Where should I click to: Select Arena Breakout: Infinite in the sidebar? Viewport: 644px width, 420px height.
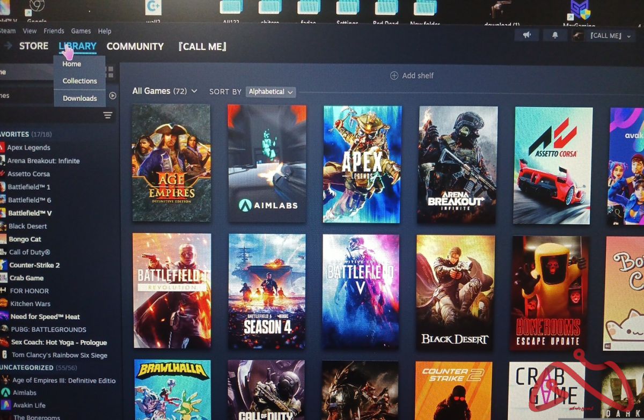(43, 161)
